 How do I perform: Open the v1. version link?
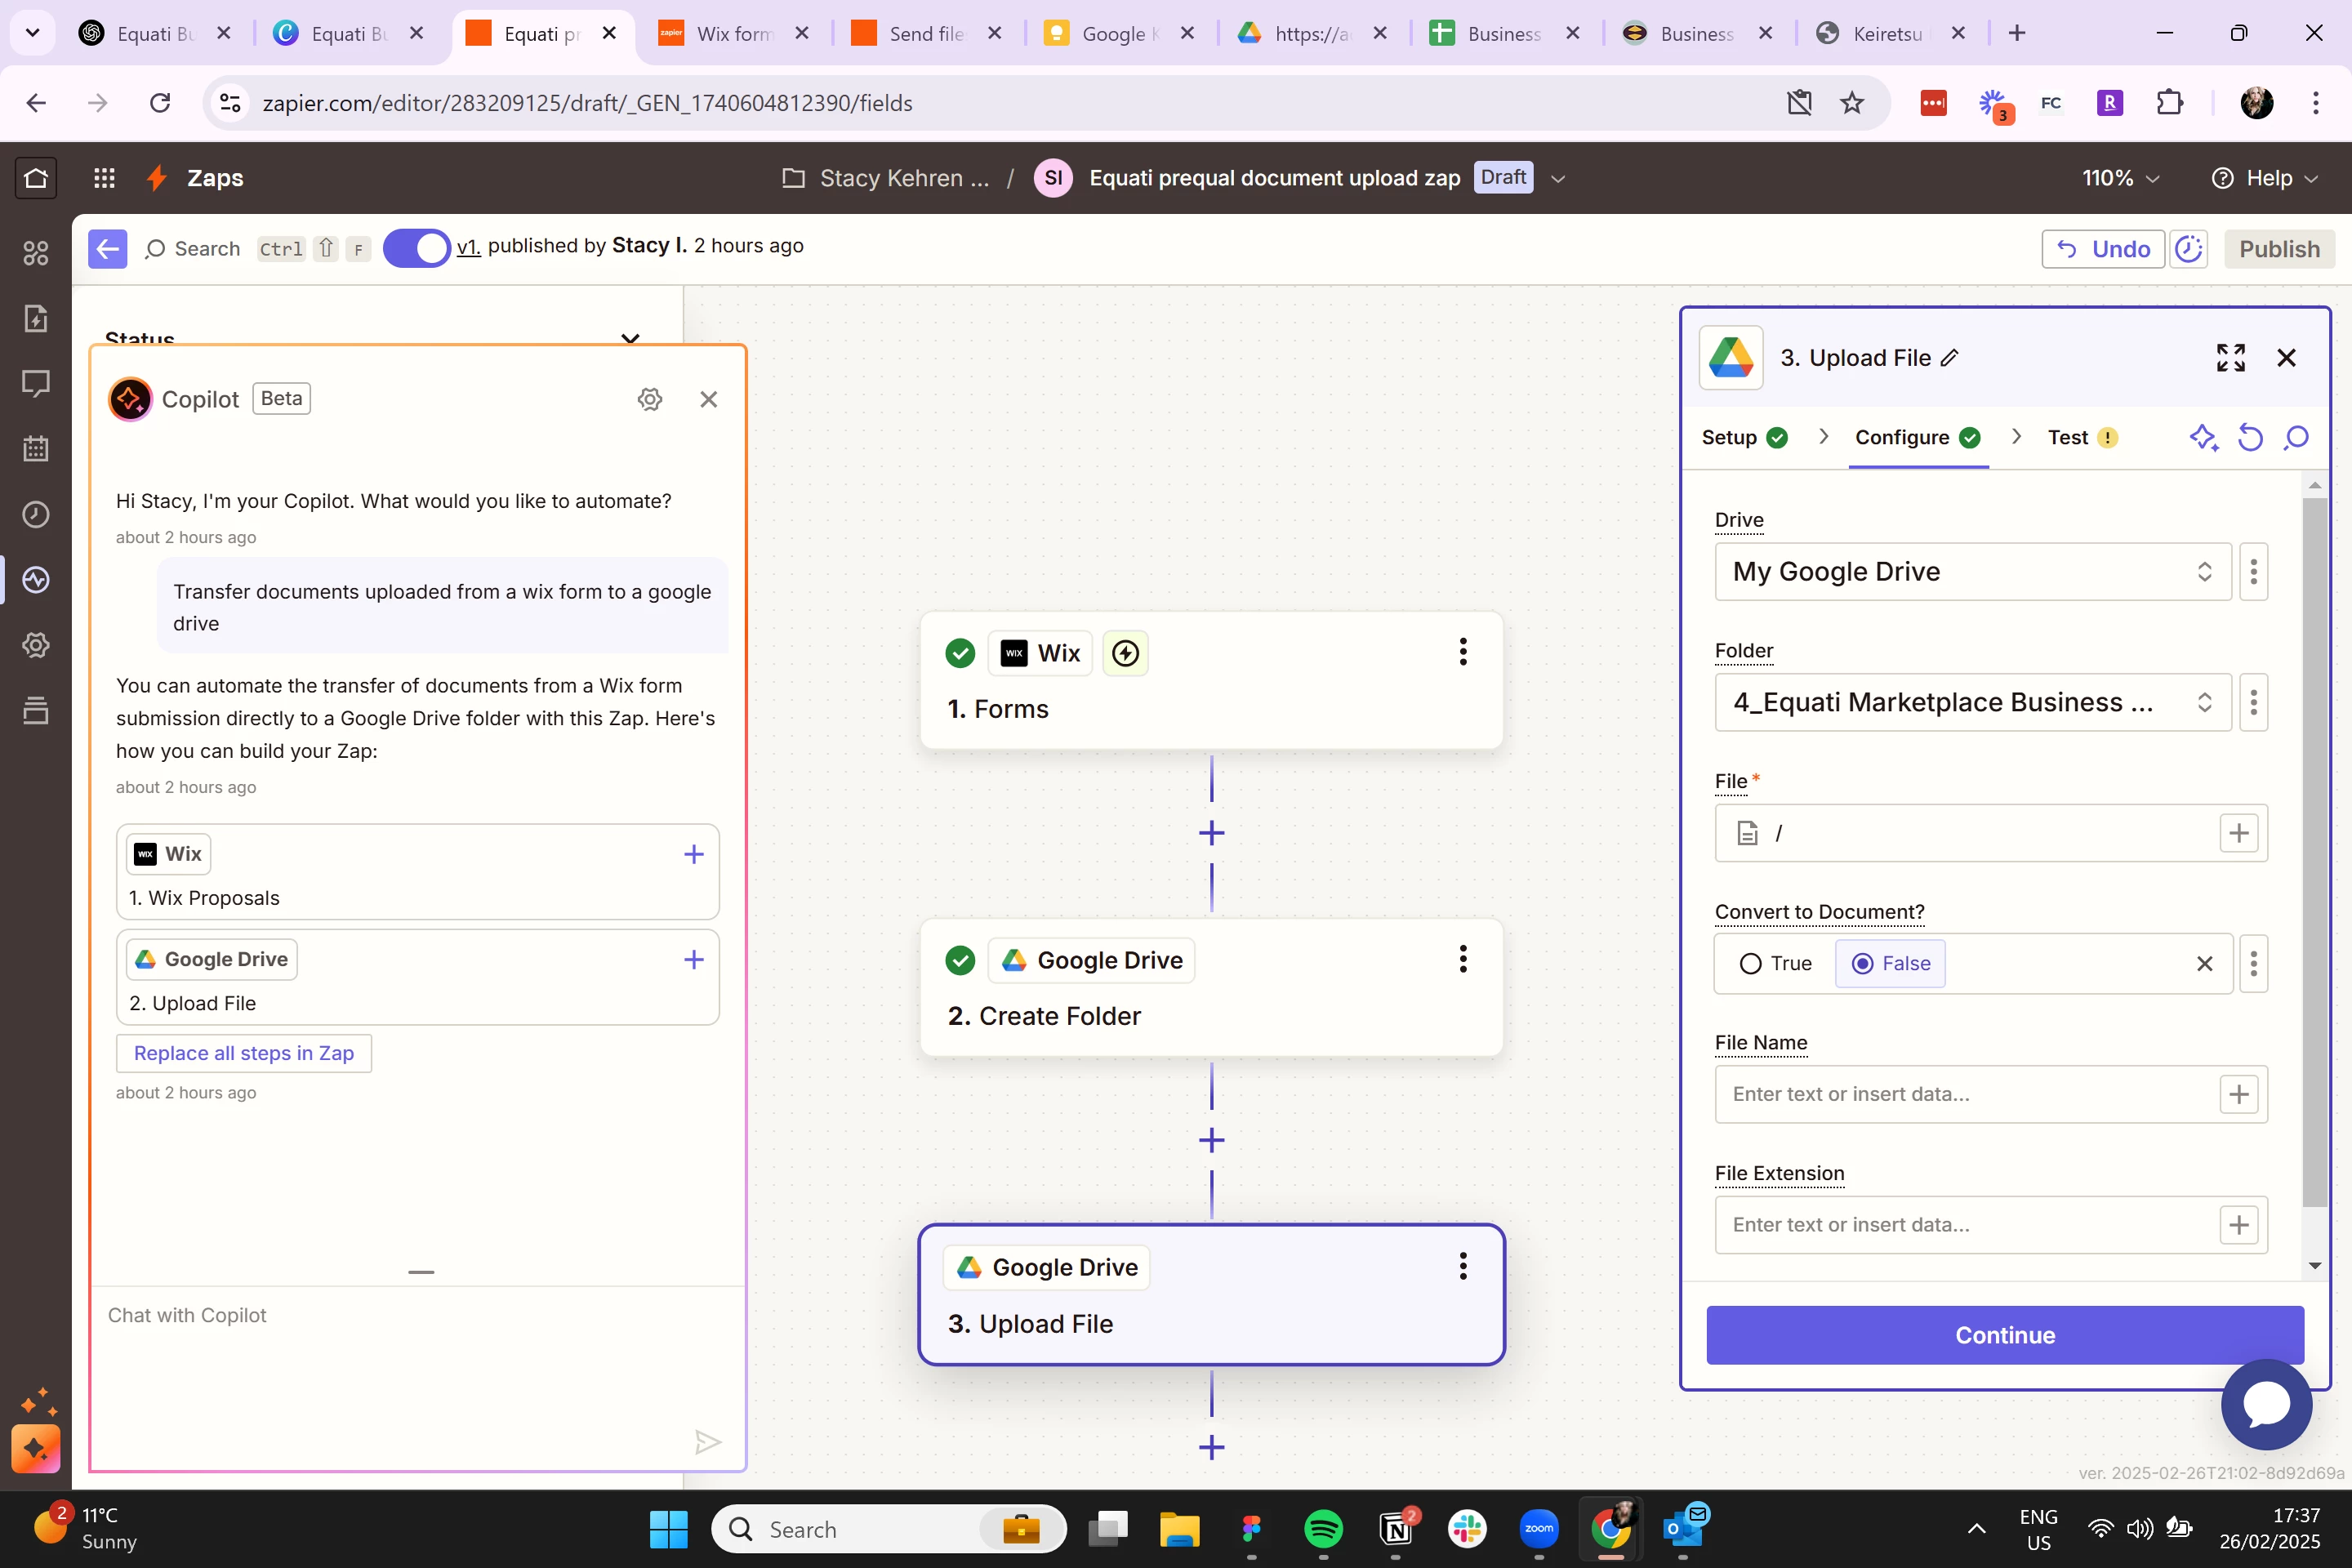tap(468, 246)
